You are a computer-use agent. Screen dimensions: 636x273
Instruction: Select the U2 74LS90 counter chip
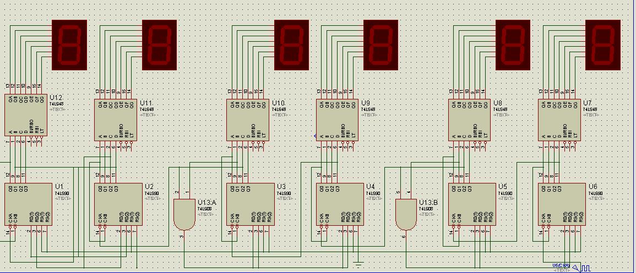(x=118, y=204)
